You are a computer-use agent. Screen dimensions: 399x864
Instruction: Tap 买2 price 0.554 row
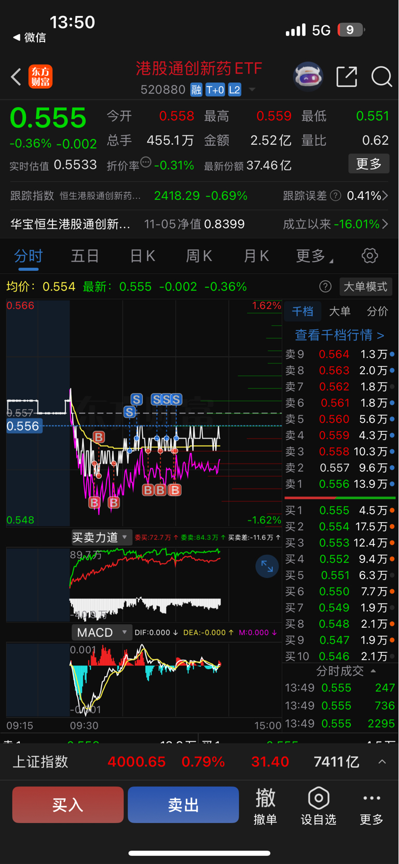coord(340,527)
